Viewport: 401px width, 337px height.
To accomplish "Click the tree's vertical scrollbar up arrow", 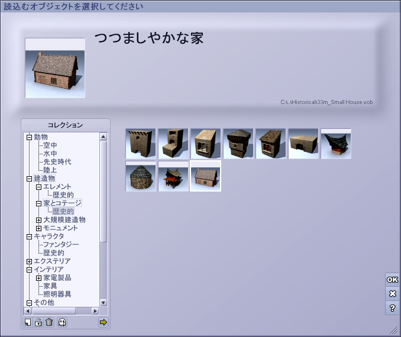I will coord(104,137).
